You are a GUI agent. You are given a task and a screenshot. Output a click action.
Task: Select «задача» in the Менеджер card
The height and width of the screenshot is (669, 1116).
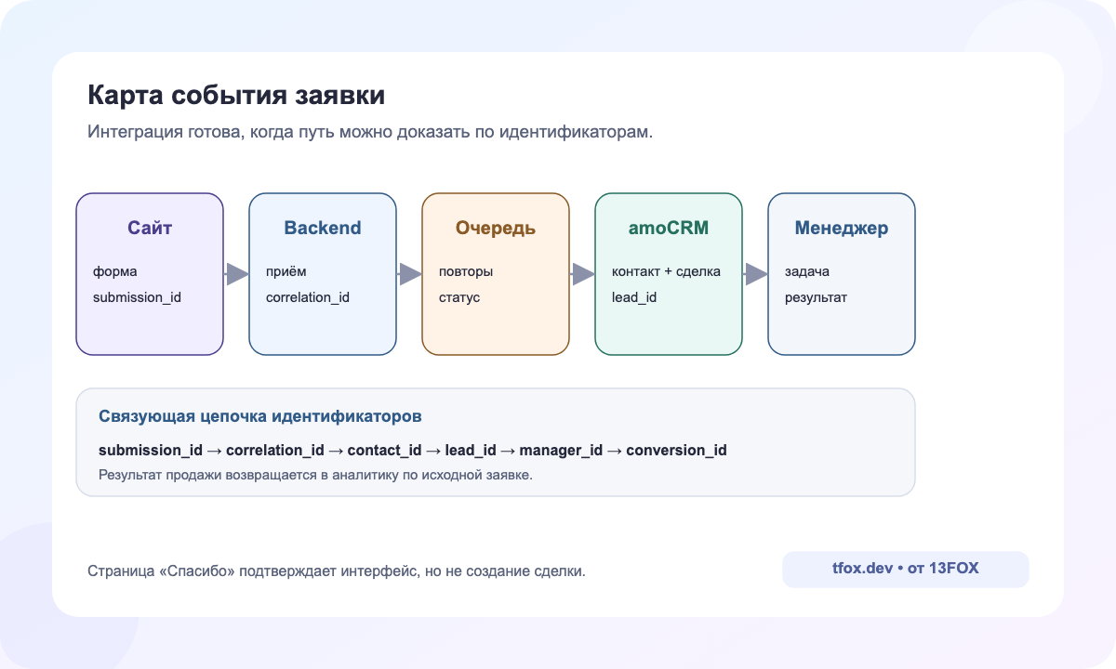807,271
